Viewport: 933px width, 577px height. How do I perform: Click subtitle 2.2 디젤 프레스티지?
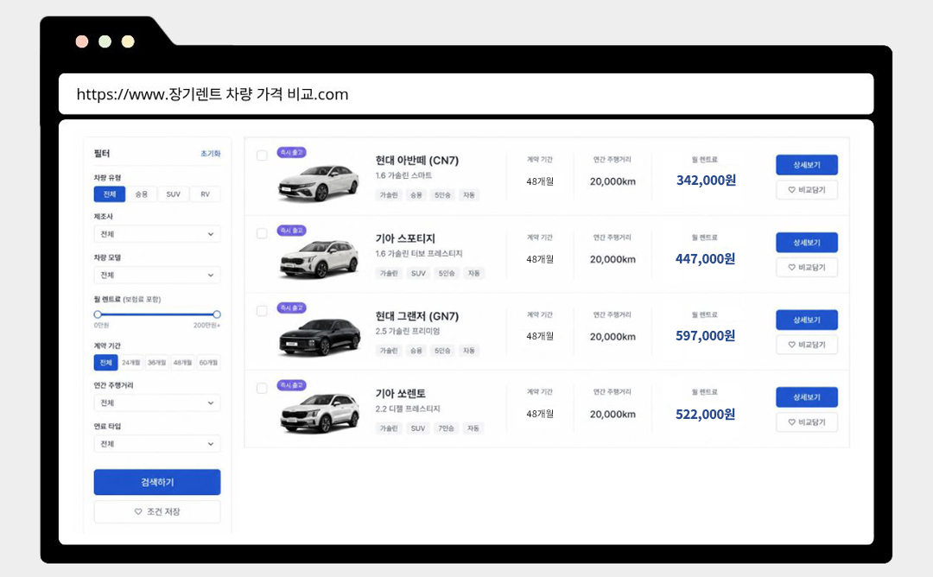click(x=408, y=409)
